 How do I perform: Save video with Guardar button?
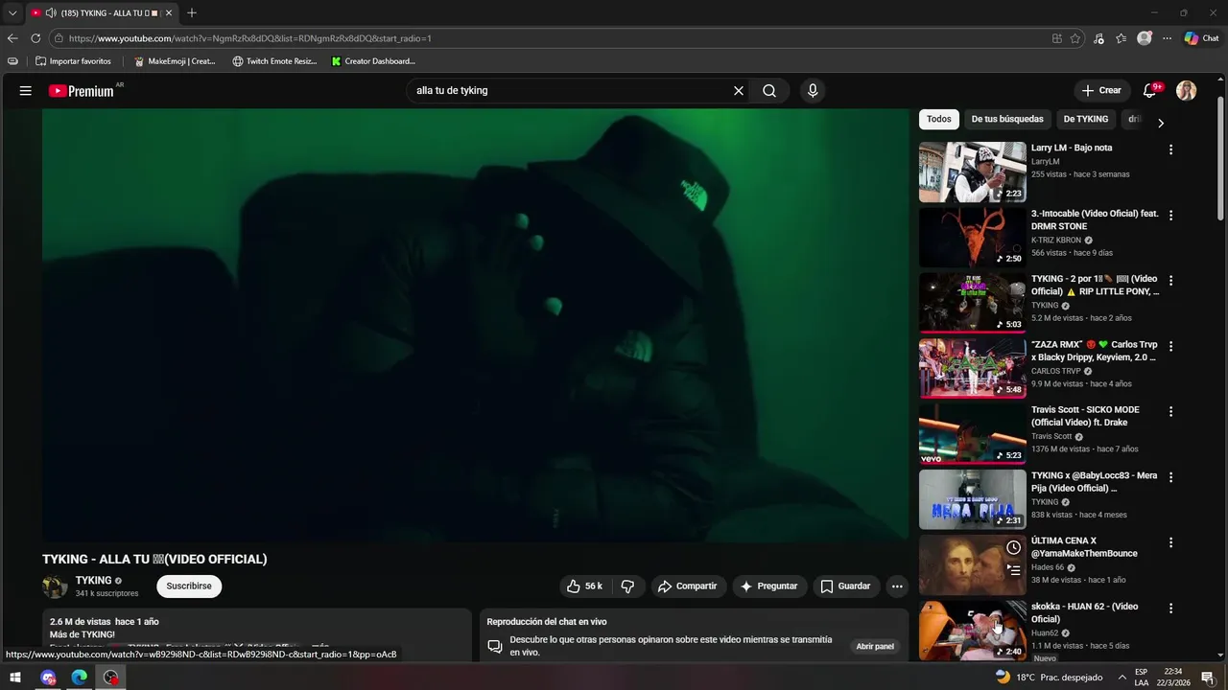click(845, 586)
